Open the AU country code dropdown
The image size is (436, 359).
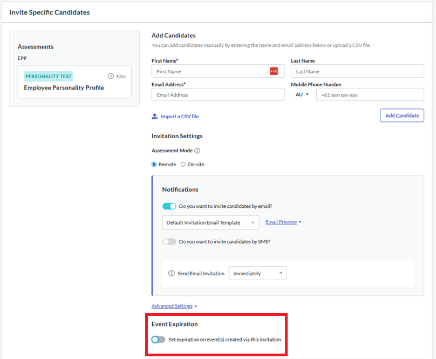pos(302,94)
